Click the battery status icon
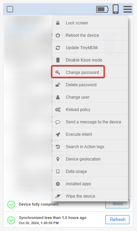The image size is (137, 231). [102, 9]
